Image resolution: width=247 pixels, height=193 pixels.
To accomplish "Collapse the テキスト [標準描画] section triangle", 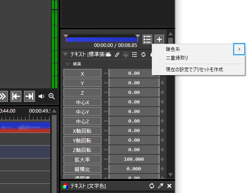I will coord(65,54).
